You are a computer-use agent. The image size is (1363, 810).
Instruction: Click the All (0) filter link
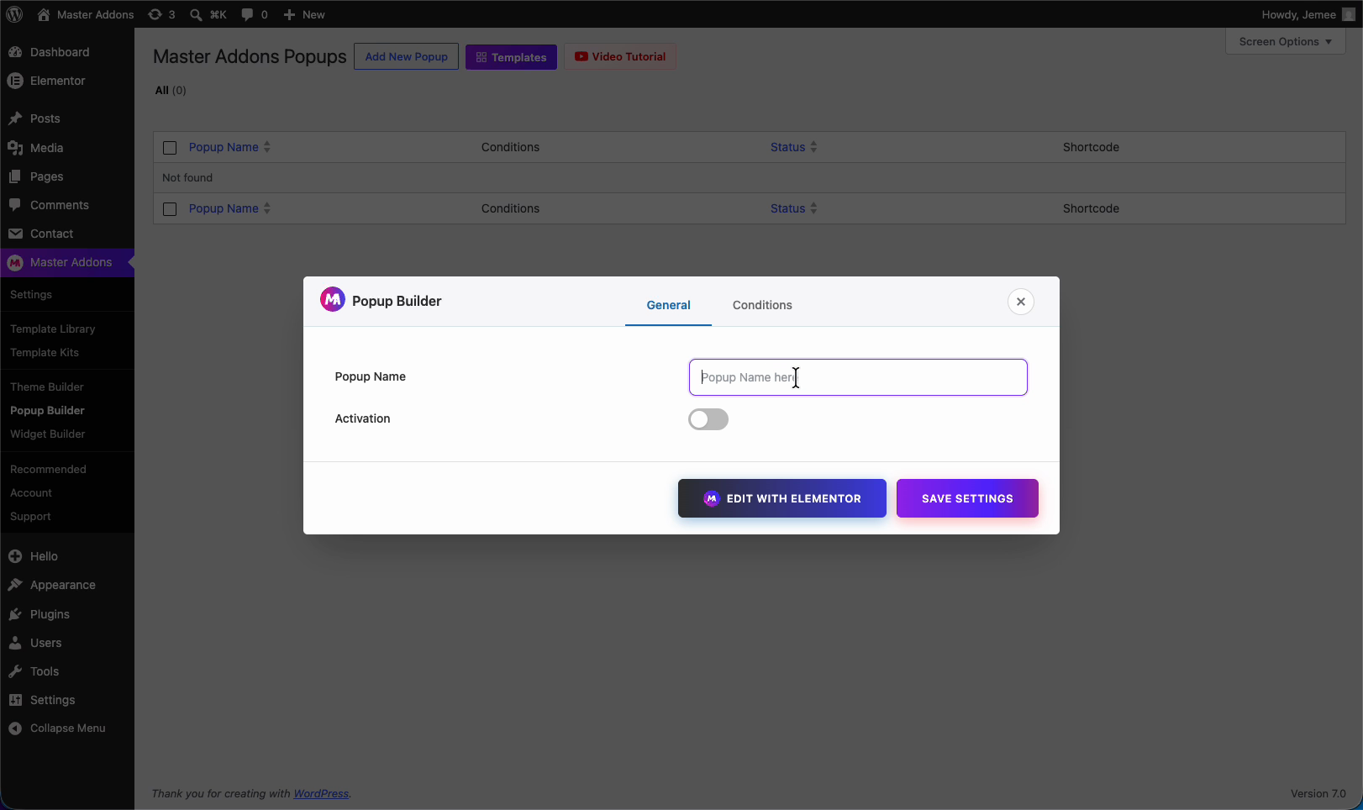tap(171, 90)
